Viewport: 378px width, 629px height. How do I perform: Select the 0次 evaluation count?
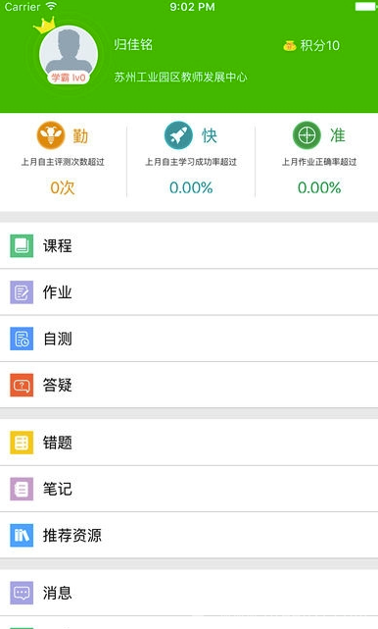[x=63, y=187]
